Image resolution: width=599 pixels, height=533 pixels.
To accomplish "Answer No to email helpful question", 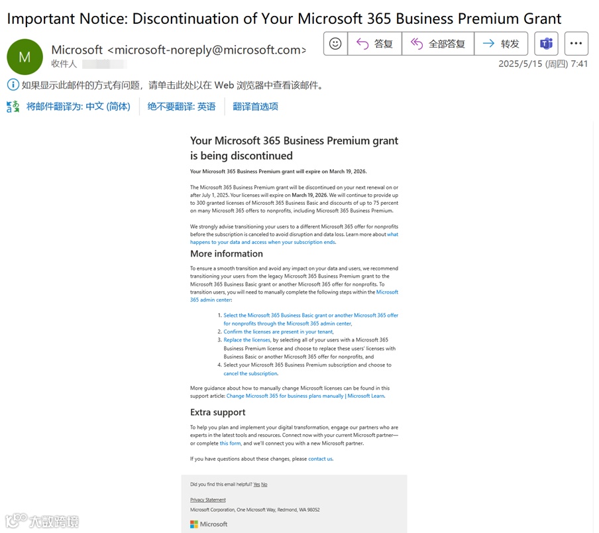I will 264,484.
